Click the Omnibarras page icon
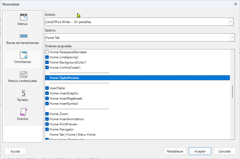 [x=23, y=55]
